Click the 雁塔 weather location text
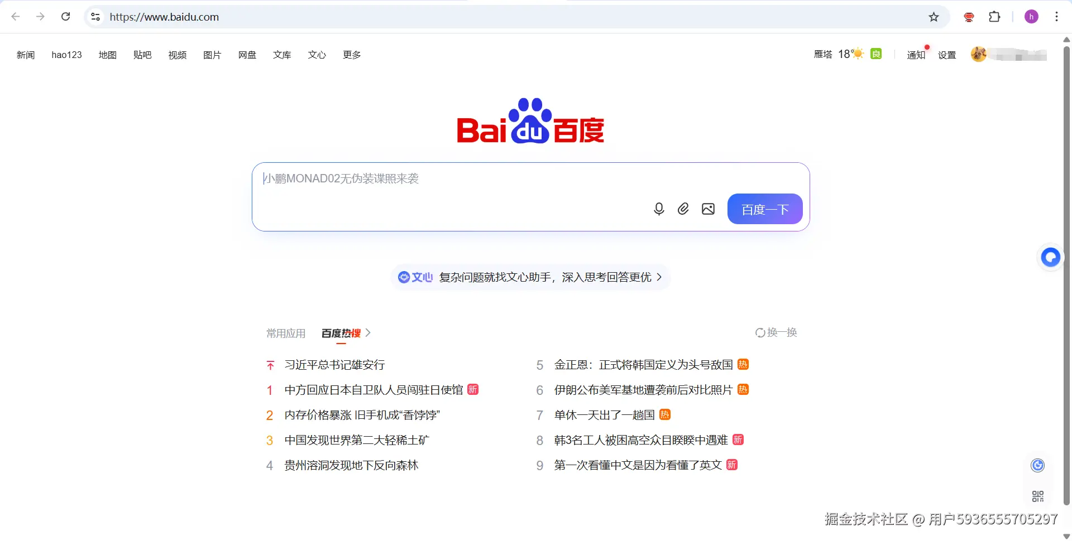The width and height of the screenshot is (1072, 541). point(823,54)
